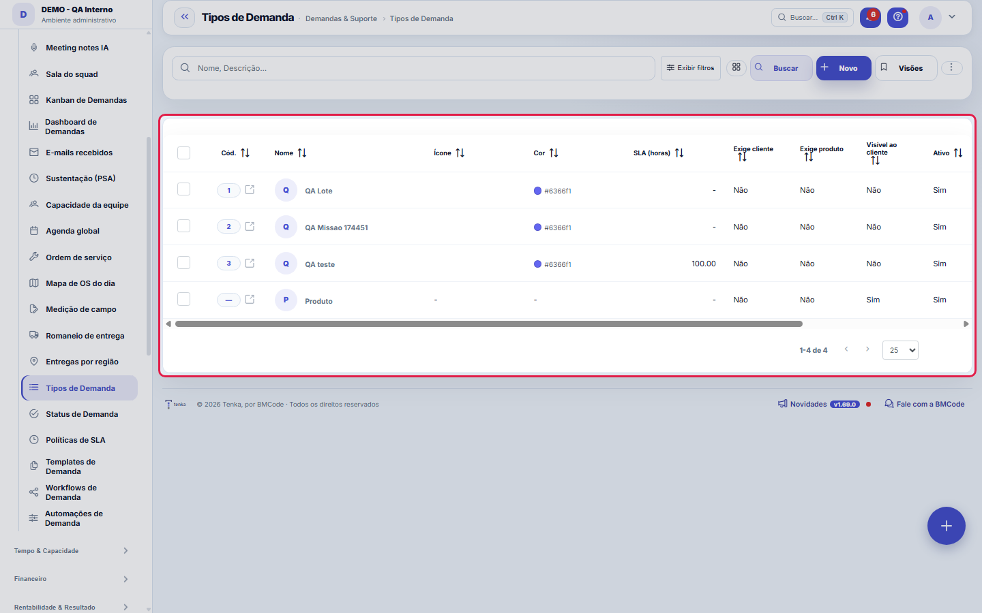This screenshot has width=982, height=613.
Task: Open Políticas de SLA menu item
Action: click(79, 440)
